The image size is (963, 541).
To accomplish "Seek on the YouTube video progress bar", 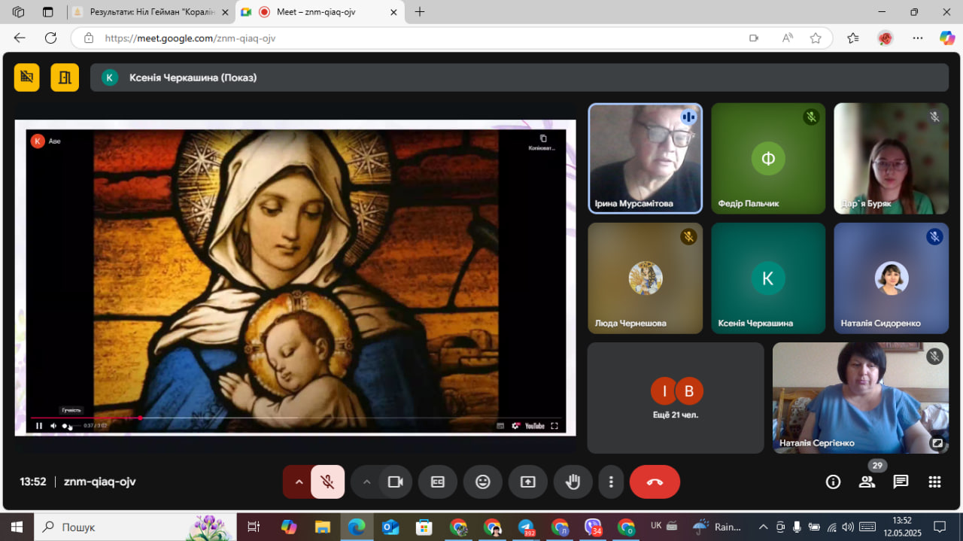I will (x=296, y=418).
